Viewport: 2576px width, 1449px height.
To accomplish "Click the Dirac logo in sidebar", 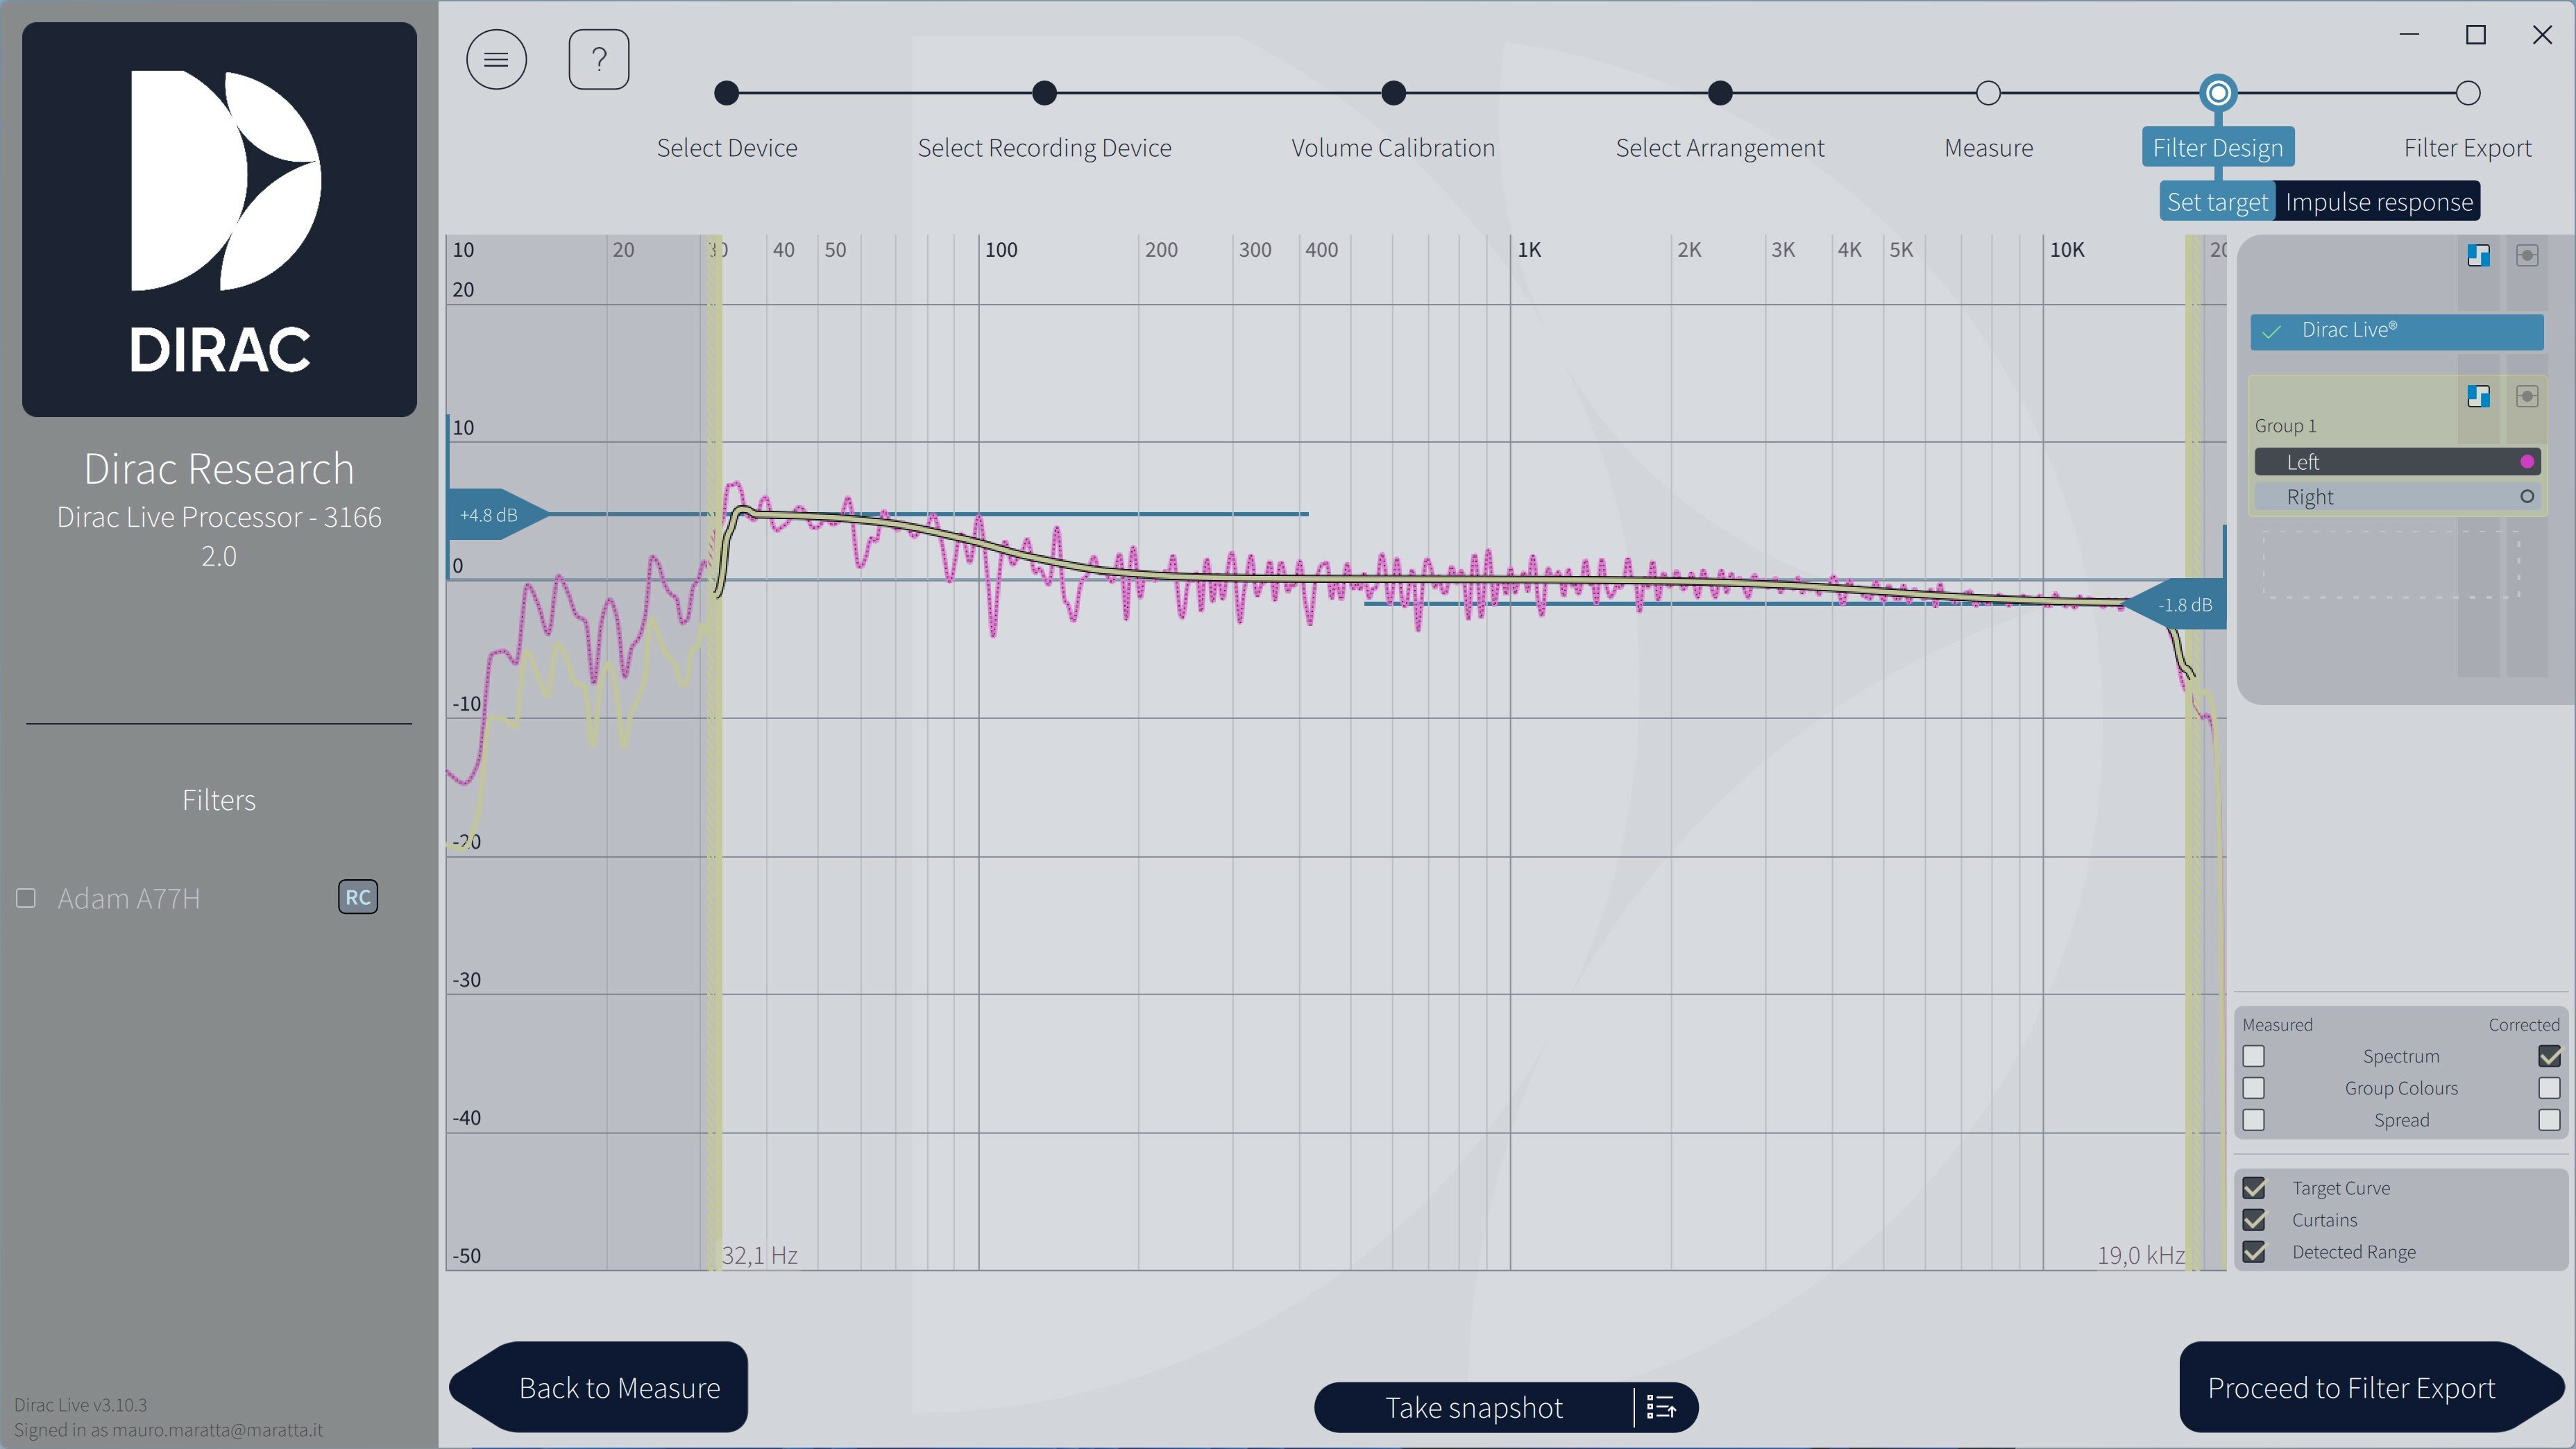I will [x=219, y=219].
